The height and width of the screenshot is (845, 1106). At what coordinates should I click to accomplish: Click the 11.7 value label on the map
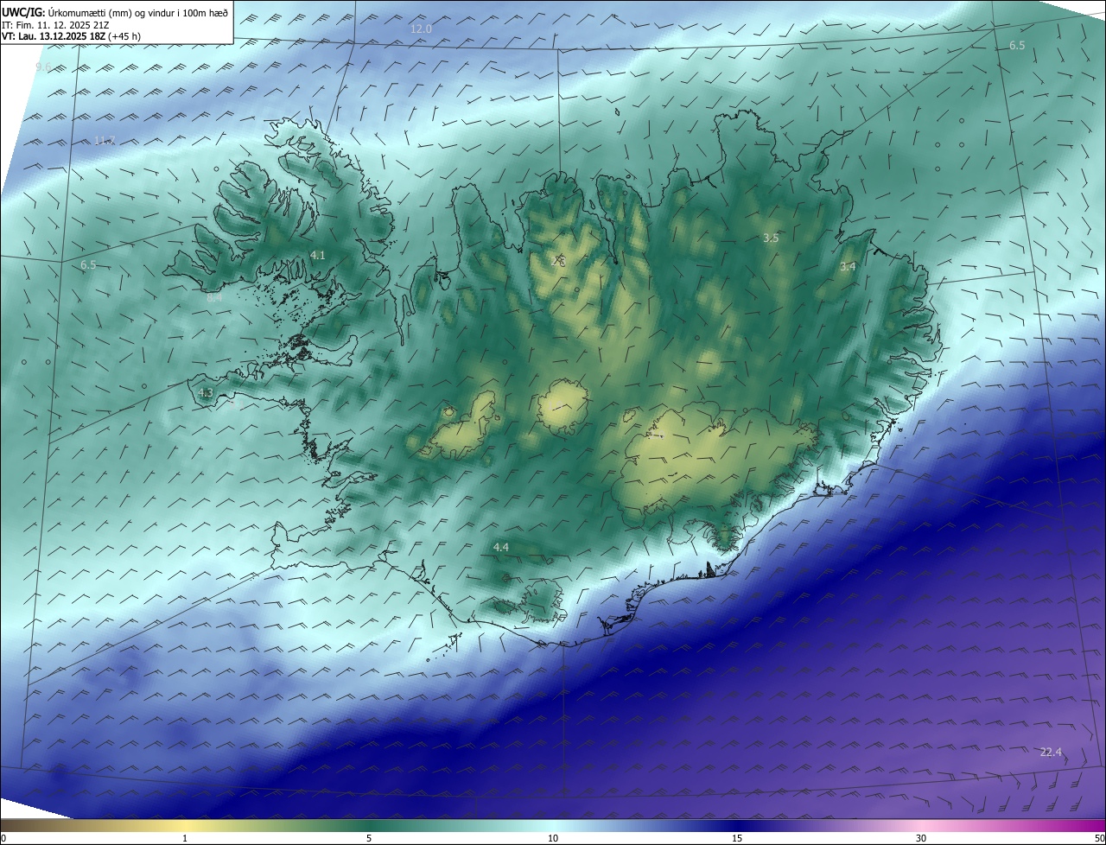(x=105, y=140)
